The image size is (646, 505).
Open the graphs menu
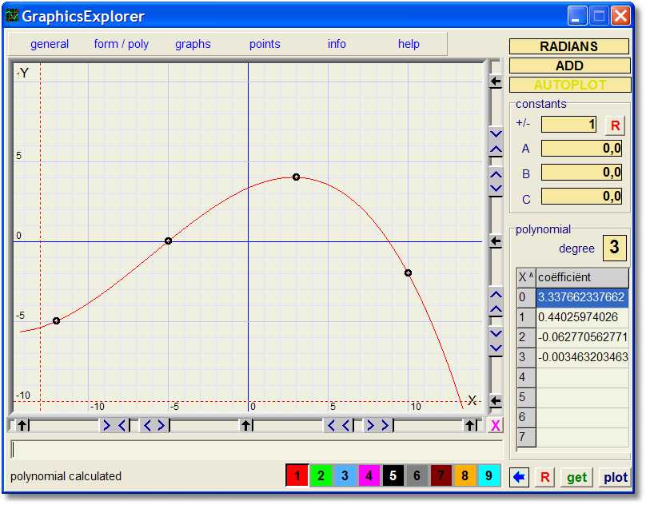[193, 44]
